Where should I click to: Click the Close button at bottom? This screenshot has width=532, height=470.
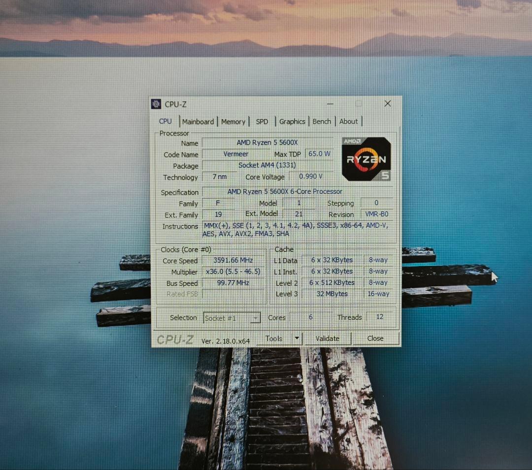click(x=375, y=338)
